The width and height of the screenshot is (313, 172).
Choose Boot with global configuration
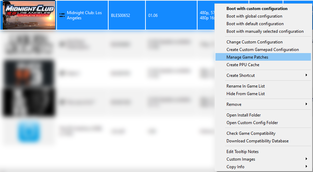click(254, 16)
